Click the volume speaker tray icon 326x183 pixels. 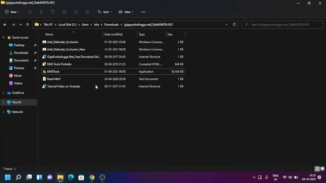pyautogui.click(x=290, y=177)
